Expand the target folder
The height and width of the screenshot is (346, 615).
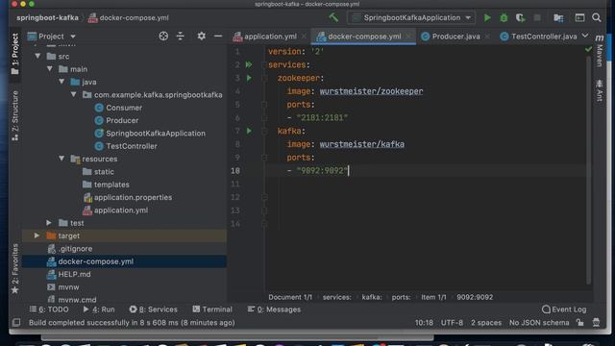pos(37,235)
